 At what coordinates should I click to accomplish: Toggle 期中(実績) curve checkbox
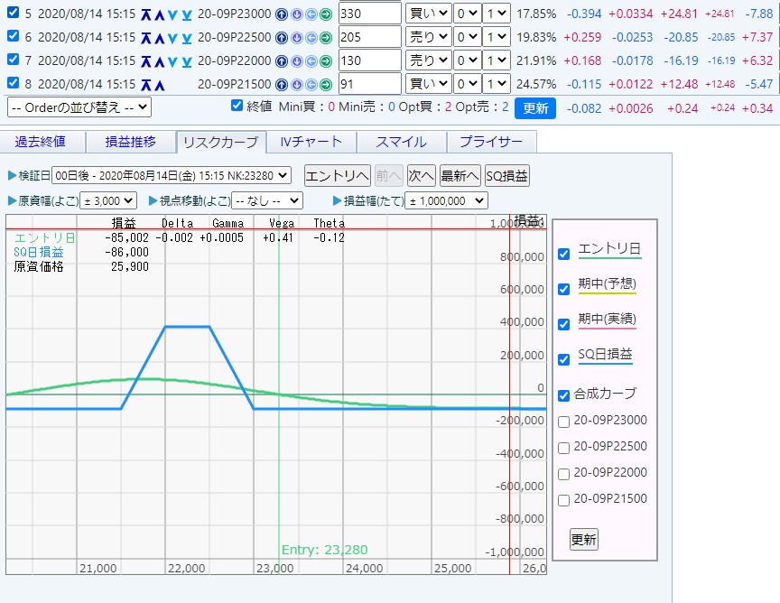(563, 324)
